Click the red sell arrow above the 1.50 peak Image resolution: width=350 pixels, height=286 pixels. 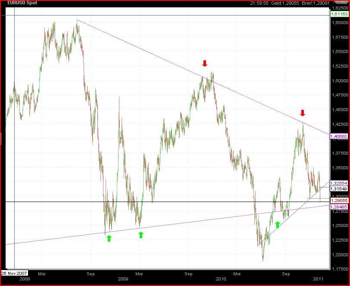(204, 64)
